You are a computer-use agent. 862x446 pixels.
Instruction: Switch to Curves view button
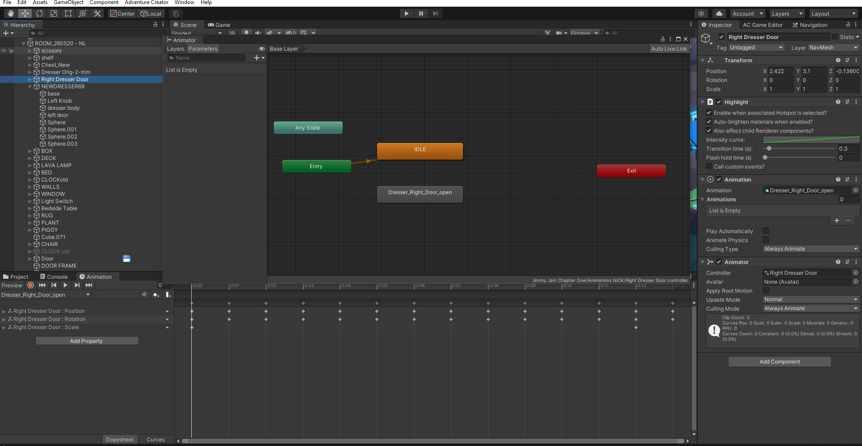click(156, 440)
